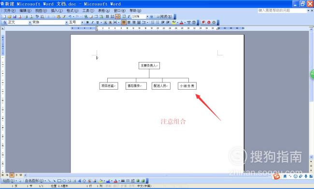Apply bulleted list formatting
The height and width of the screenshot is (189, 314).
[x=157, y=22]
